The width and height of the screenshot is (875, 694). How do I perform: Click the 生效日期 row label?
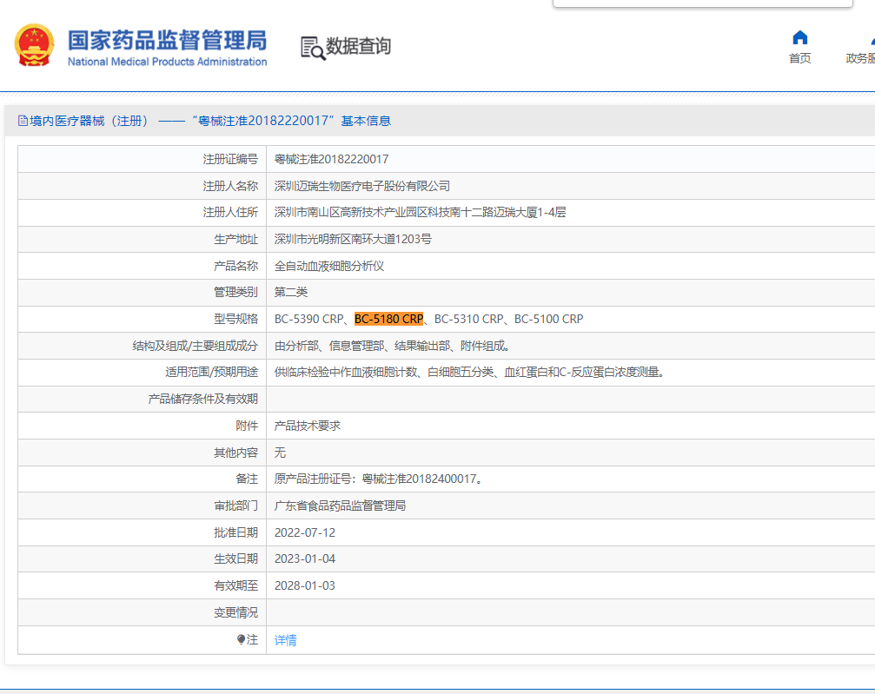pos(236,559)
